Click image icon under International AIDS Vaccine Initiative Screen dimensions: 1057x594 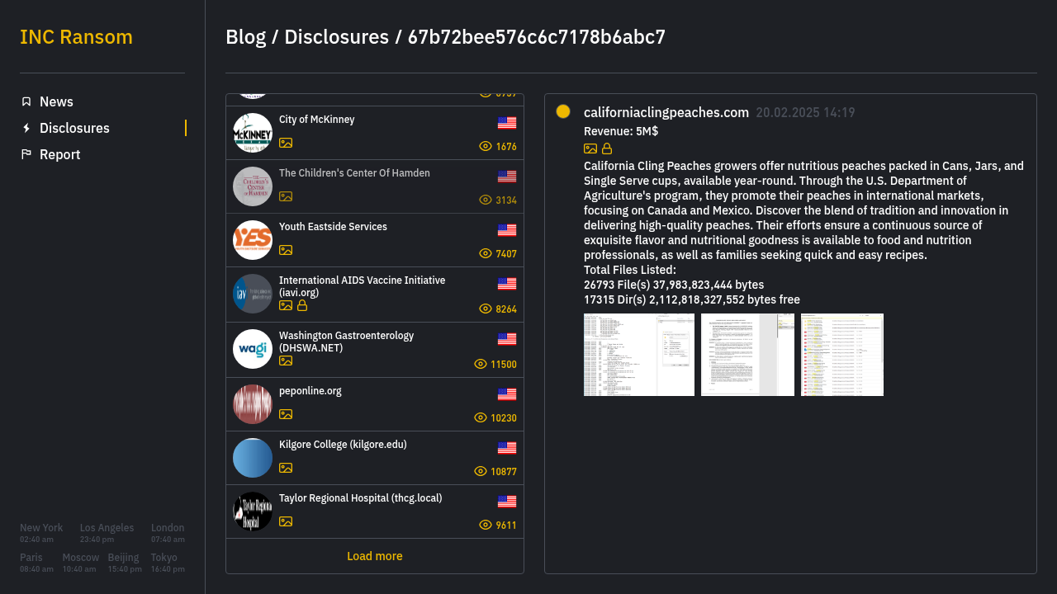(286, 305)
